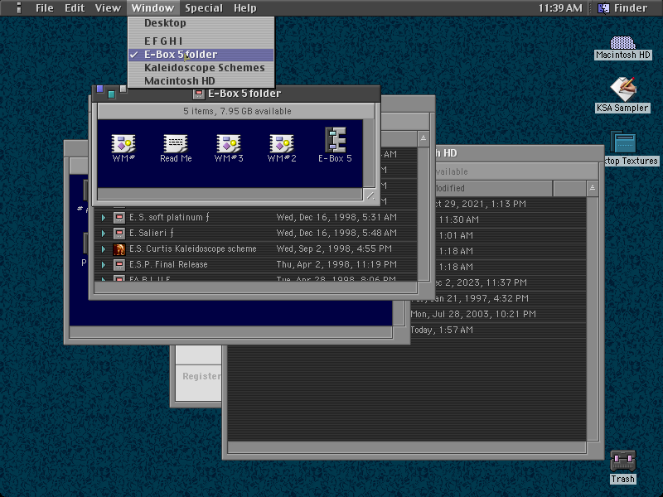The image size is (663, 497).
Task: Select the 'E.S.P. Final Release' row text
Action: [x=168, y=264]
